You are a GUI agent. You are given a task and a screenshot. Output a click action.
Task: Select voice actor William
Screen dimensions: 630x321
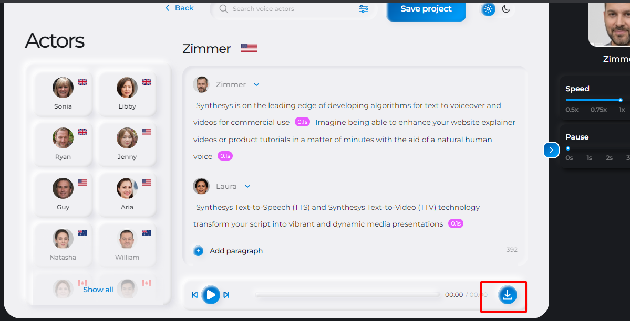(127, 245)
